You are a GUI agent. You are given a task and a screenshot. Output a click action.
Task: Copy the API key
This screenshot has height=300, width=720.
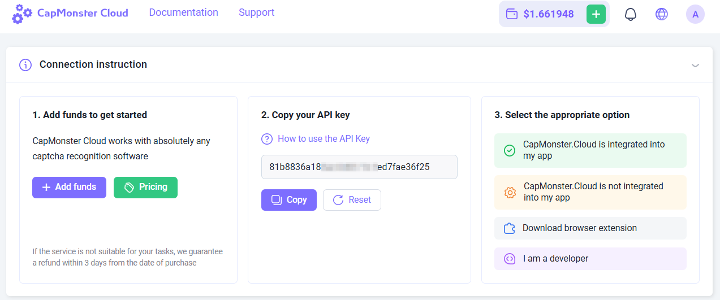pyautogui.click(x=288, y=200)
